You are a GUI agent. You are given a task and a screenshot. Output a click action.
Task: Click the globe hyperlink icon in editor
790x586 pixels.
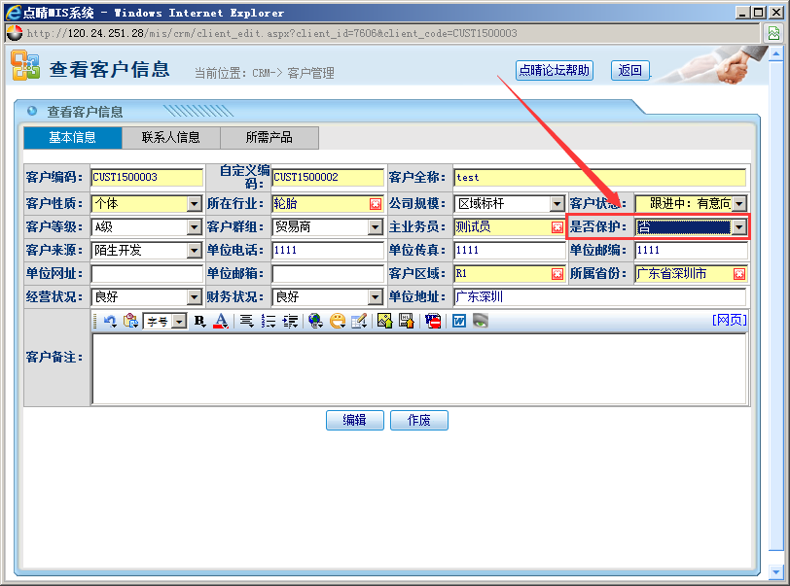click(x=315, y=321)
